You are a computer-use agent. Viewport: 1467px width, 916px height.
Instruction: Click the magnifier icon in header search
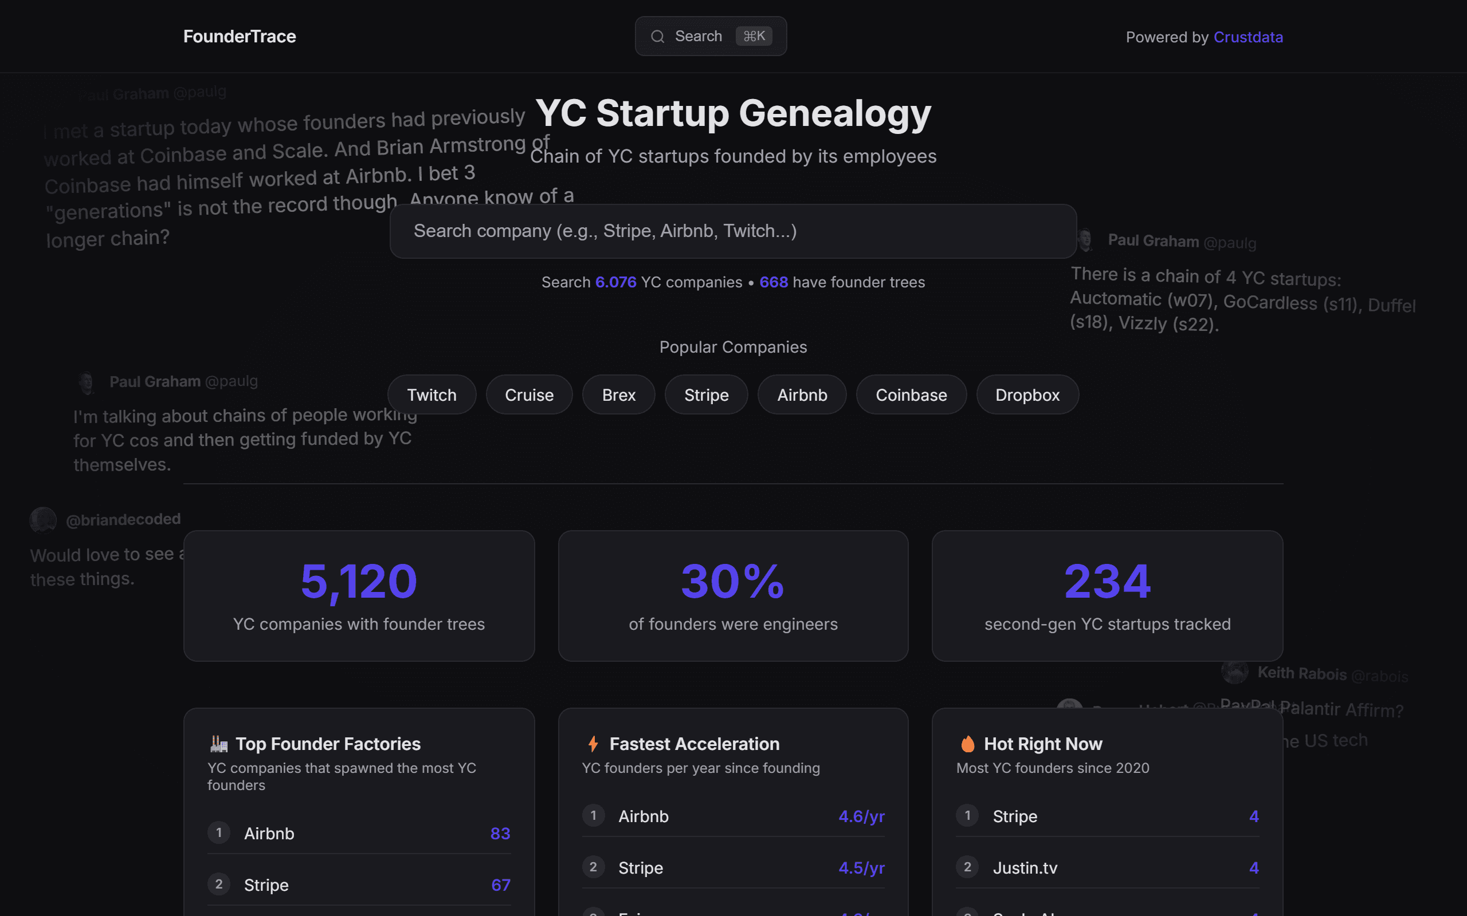pyautogui.click(x=658, y=37)
